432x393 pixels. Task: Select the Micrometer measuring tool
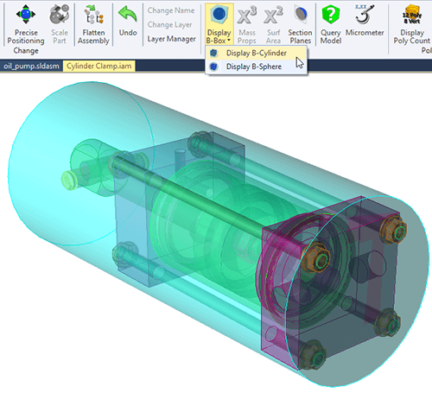(365, 21)
